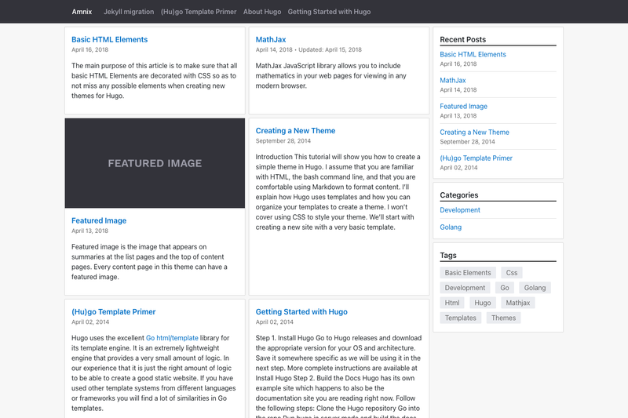Click the 'Updated: April 15, 2018' text on the MathJax card

[x=330, y=49]
